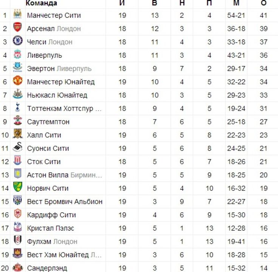Image resolution: width=278 pixels, height=272 pixels.
Task: Sort by the О points column header
Action: pos(264,3)
